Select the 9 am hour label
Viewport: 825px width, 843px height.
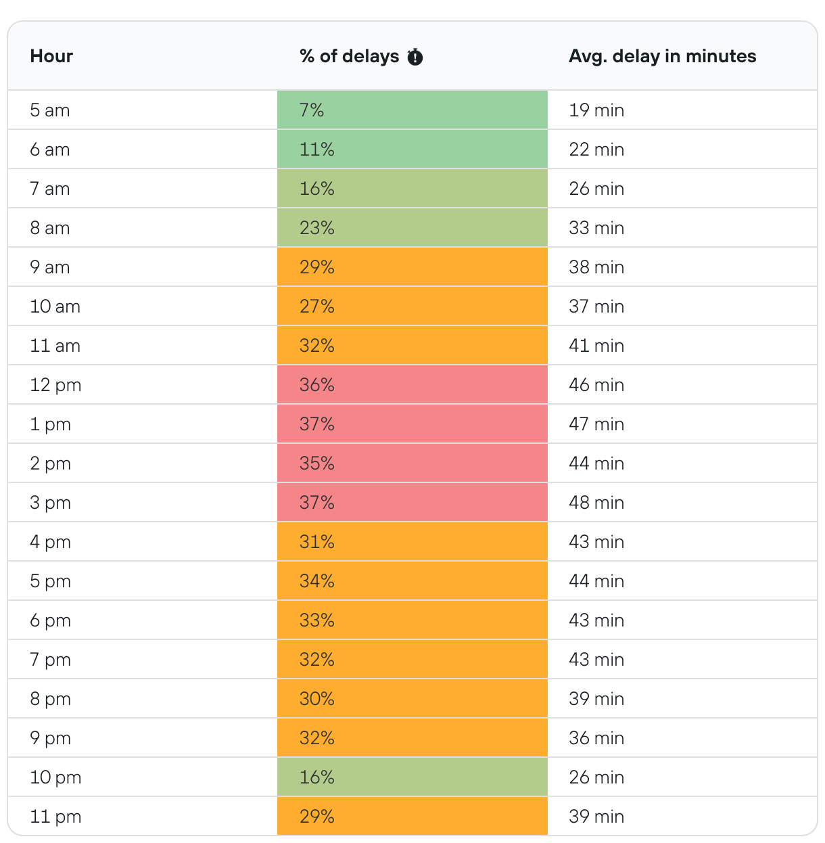(x=50, y=267)
